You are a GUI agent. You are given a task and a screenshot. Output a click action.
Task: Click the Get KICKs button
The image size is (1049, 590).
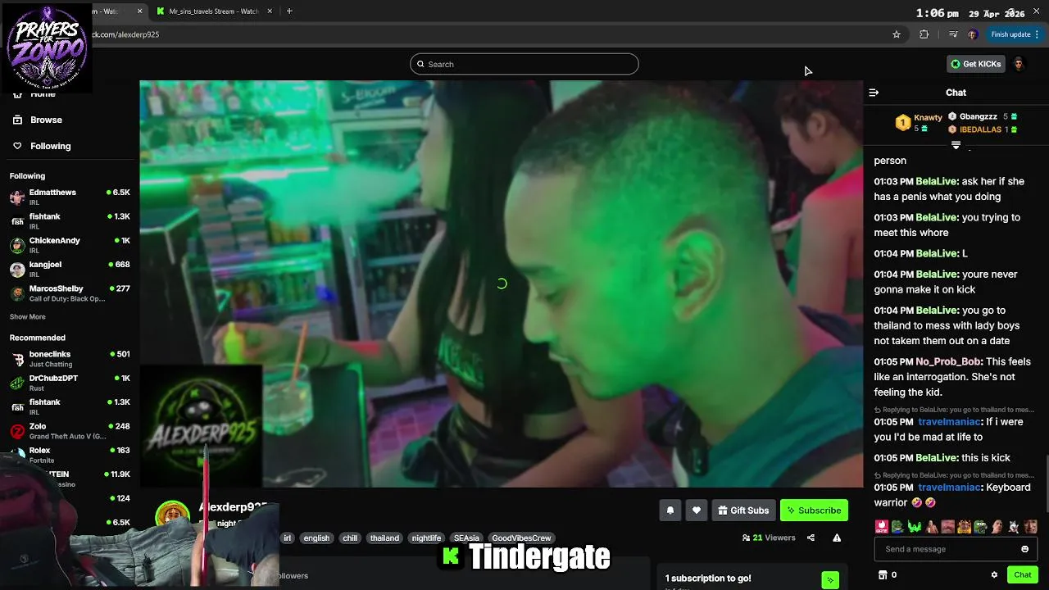tap(975, 64)
